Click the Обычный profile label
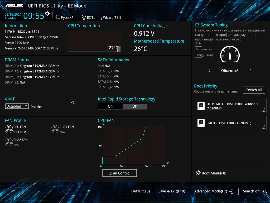 tap(230, 71)
